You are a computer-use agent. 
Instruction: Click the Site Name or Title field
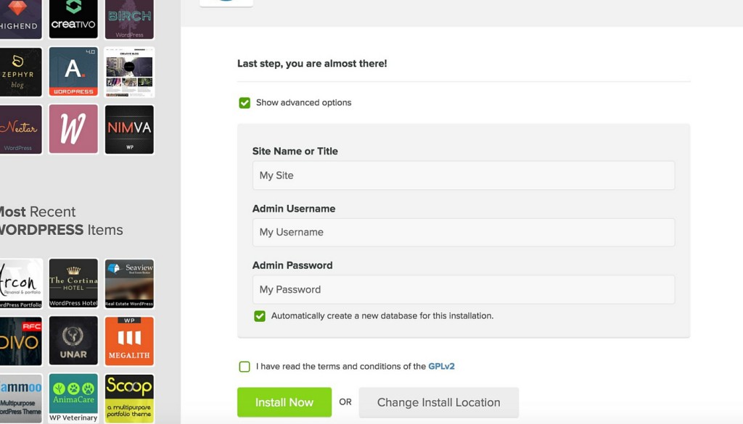(x=462, y=175)
